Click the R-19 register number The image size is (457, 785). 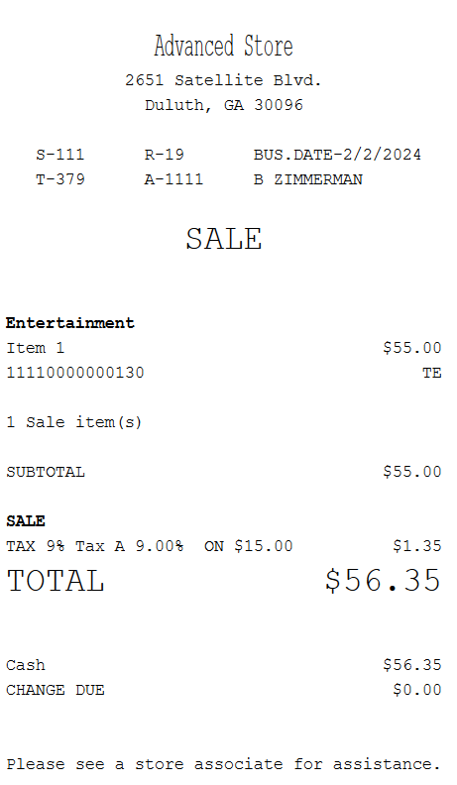coord(165,155)
